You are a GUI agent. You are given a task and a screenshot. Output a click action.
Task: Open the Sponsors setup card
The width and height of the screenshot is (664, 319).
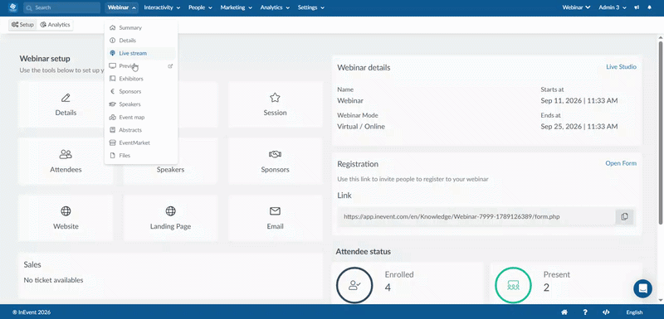pyautogui.click(x=275, y=162)
